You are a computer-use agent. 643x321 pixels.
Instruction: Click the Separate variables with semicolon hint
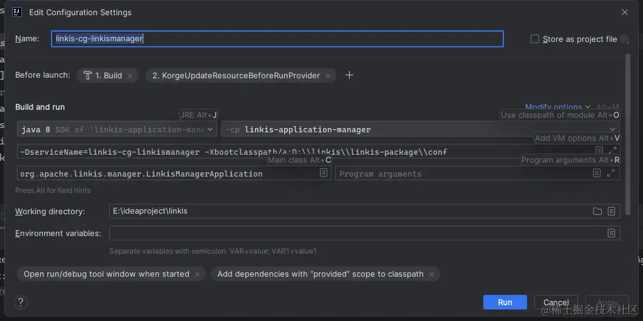tap(213, 251)
